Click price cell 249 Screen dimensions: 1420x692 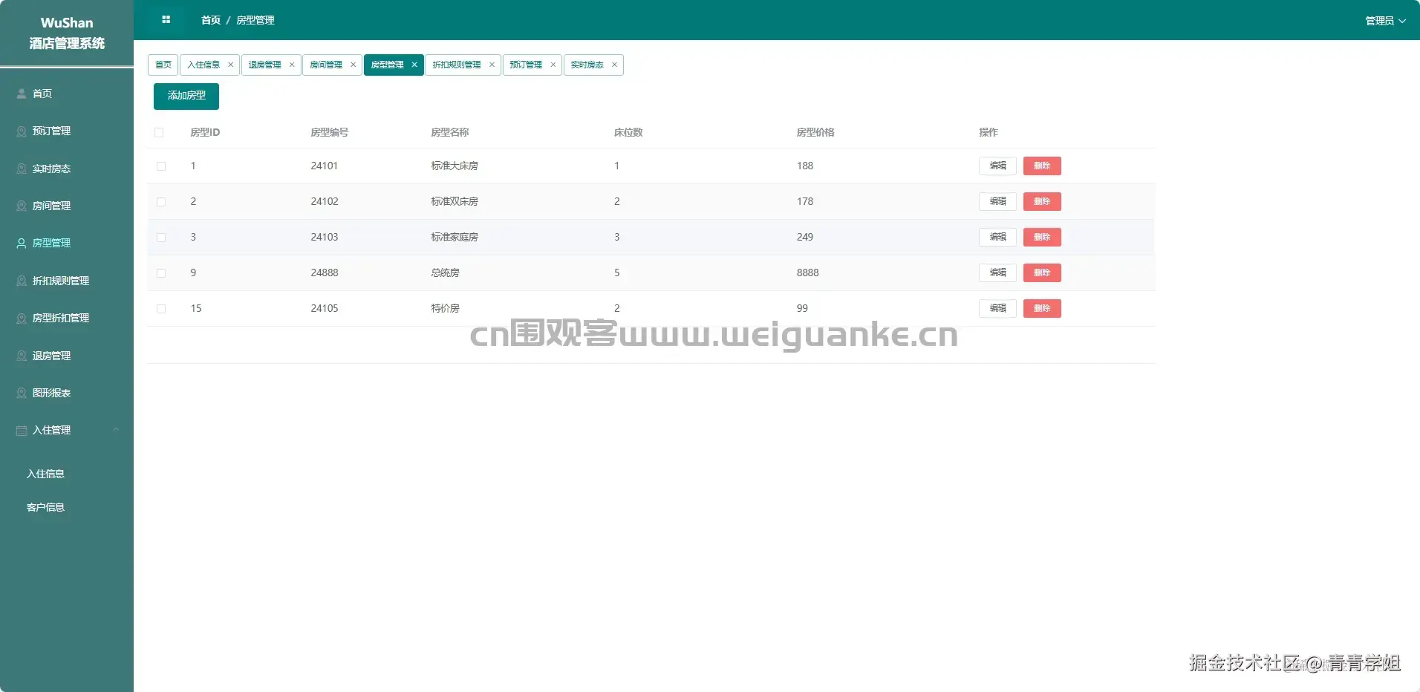tap(805, 237)
